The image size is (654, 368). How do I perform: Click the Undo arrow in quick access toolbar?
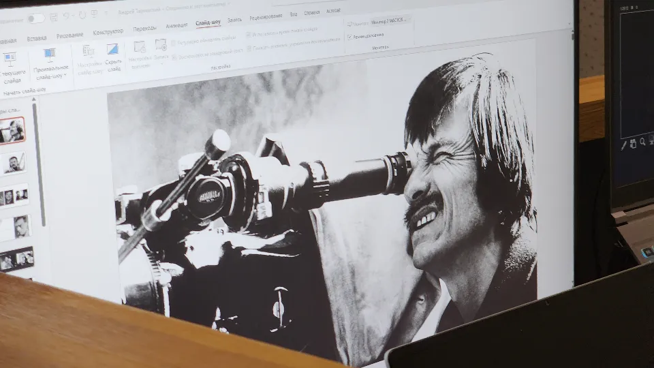tap(67, 16)
